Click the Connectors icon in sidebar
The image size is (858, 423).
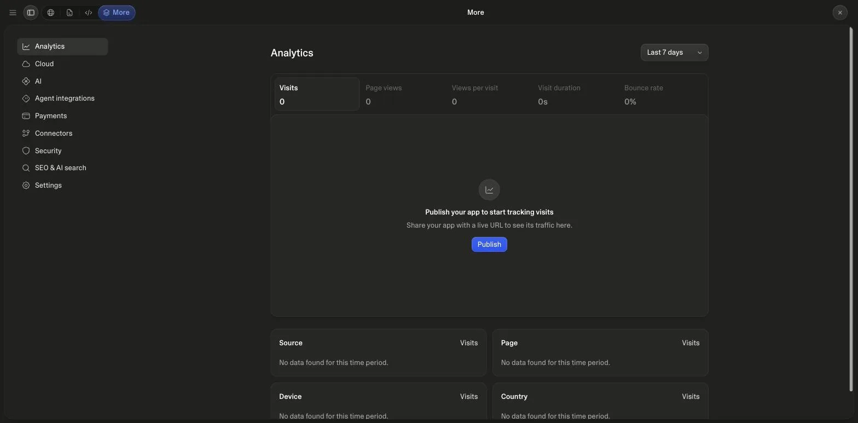pyautogui.click(x=26, y=134)
